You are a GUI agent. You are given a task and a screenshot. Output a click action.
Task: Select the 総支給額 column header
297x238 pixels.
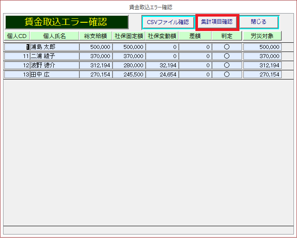(96, 36)
